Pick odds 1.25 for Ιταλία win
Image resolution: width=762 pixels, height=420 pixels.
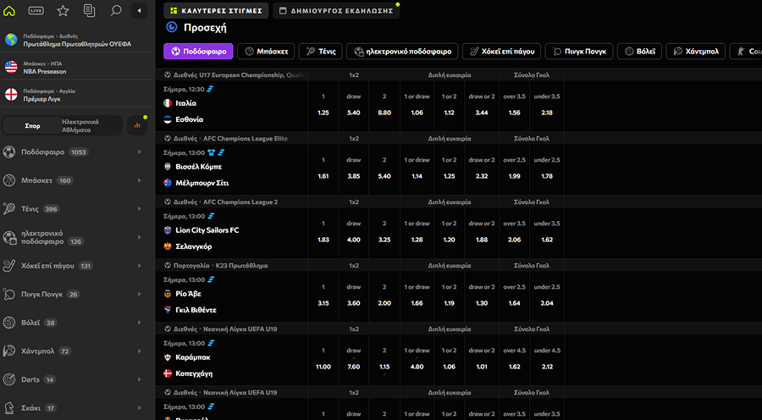pos(323,113)
